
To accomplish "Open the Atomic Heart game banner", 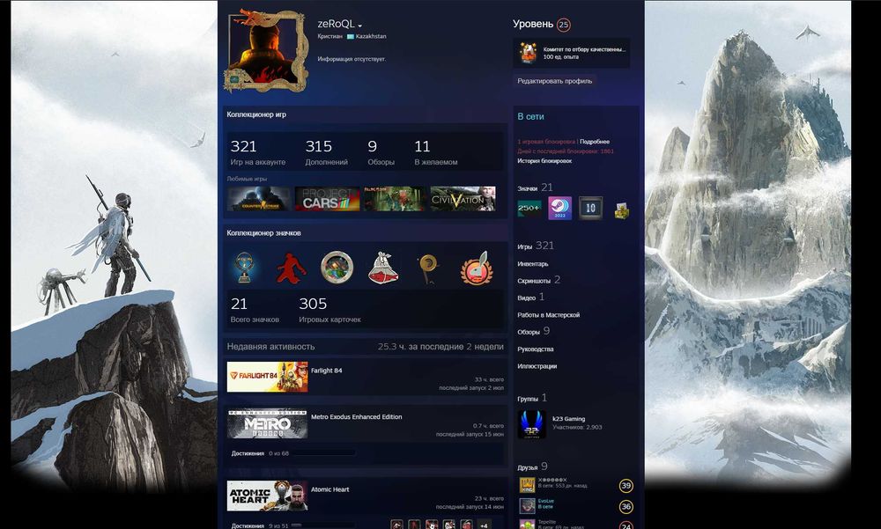I will [x=268, y=496].
